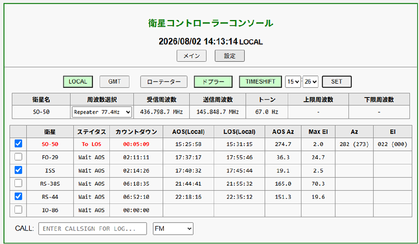The height and width of the screenshot is (244, 419).
Task: Click the 衛星名 column header
Action: (x=41, y=100)
